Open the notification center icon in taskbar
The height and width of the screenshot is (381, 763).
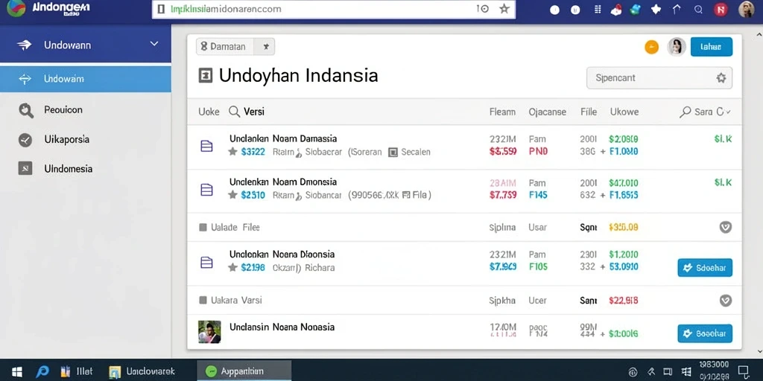click(x=743, y=372)
